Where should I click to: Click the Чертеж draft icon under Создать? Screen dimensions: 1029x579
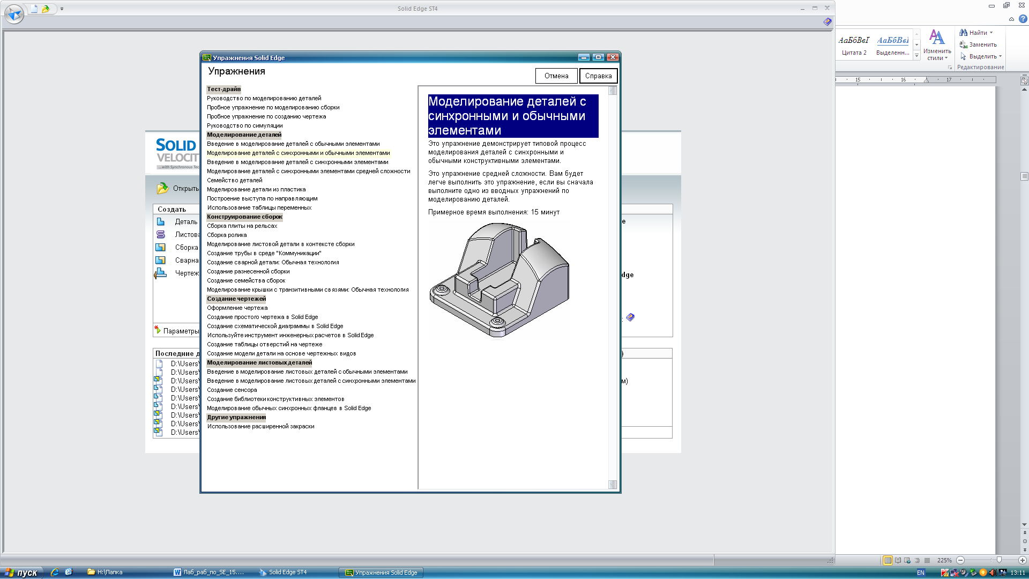point(160,273)
